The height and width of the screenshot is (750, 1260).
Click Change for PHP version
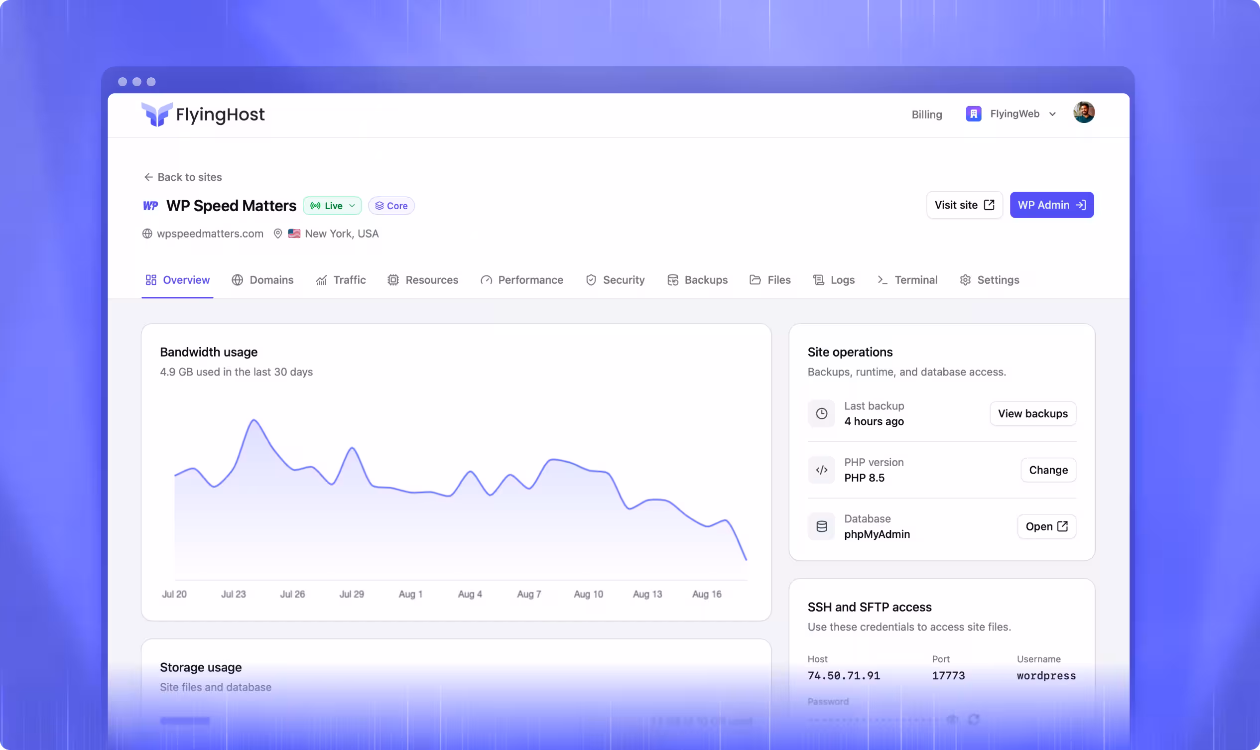[x=1048, y=470]
